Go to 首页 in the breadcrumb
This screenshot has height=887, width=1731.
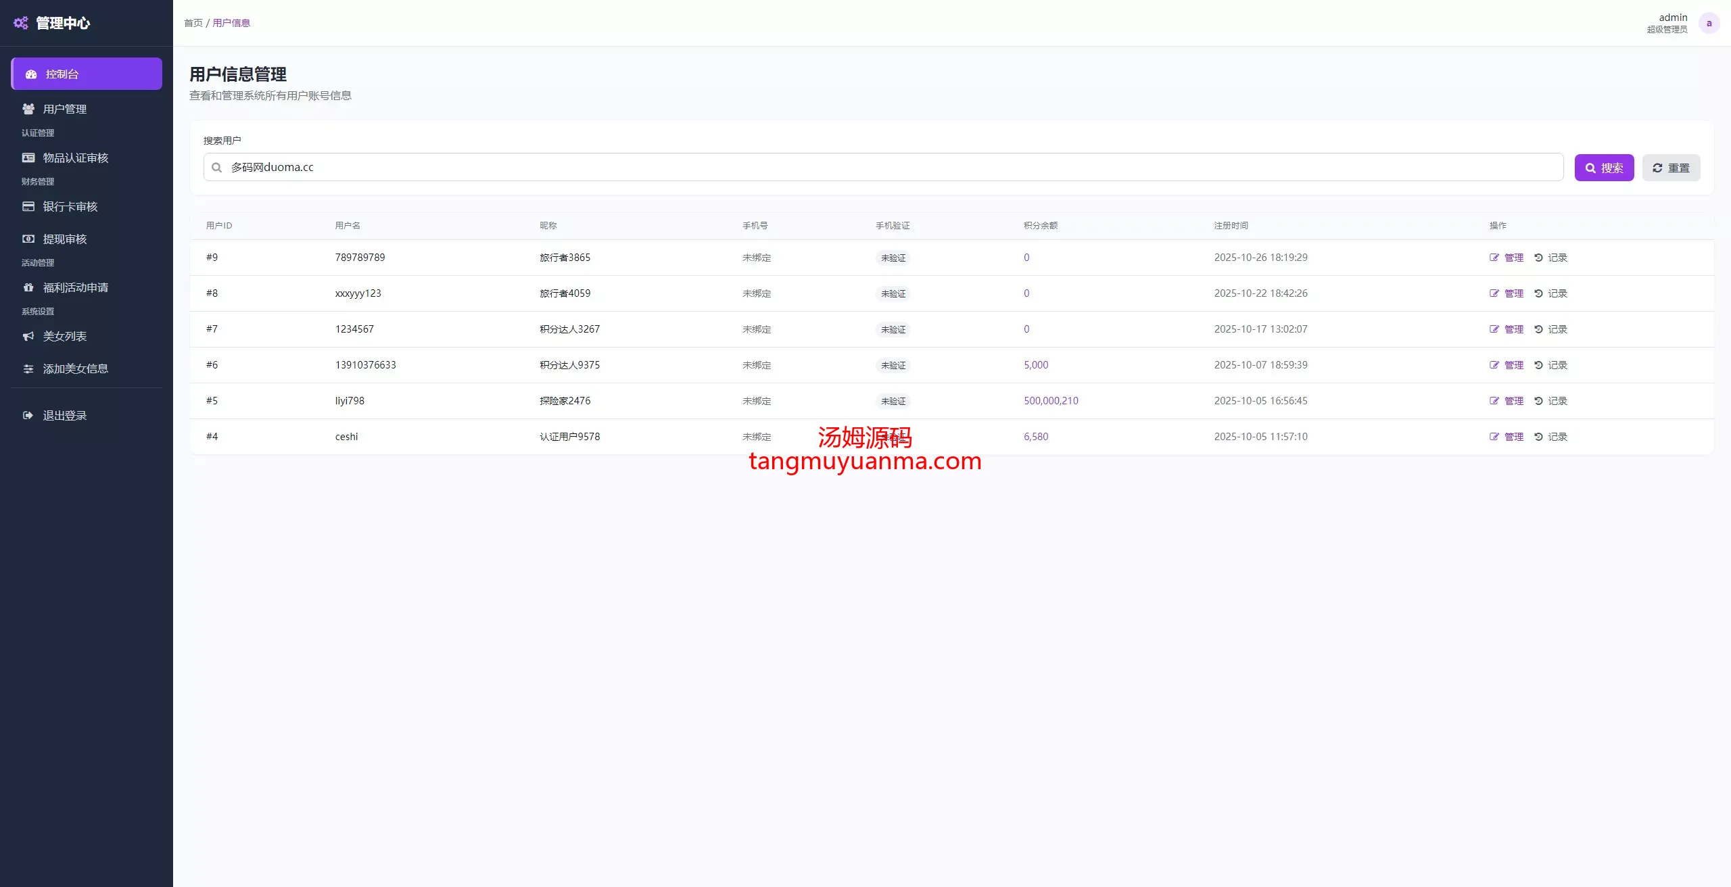coord(193,23)
